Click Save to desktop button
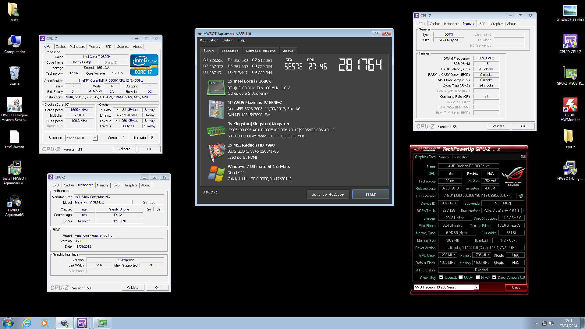Image resolution: width=585 pixels, height=329 pixels. 328,194
